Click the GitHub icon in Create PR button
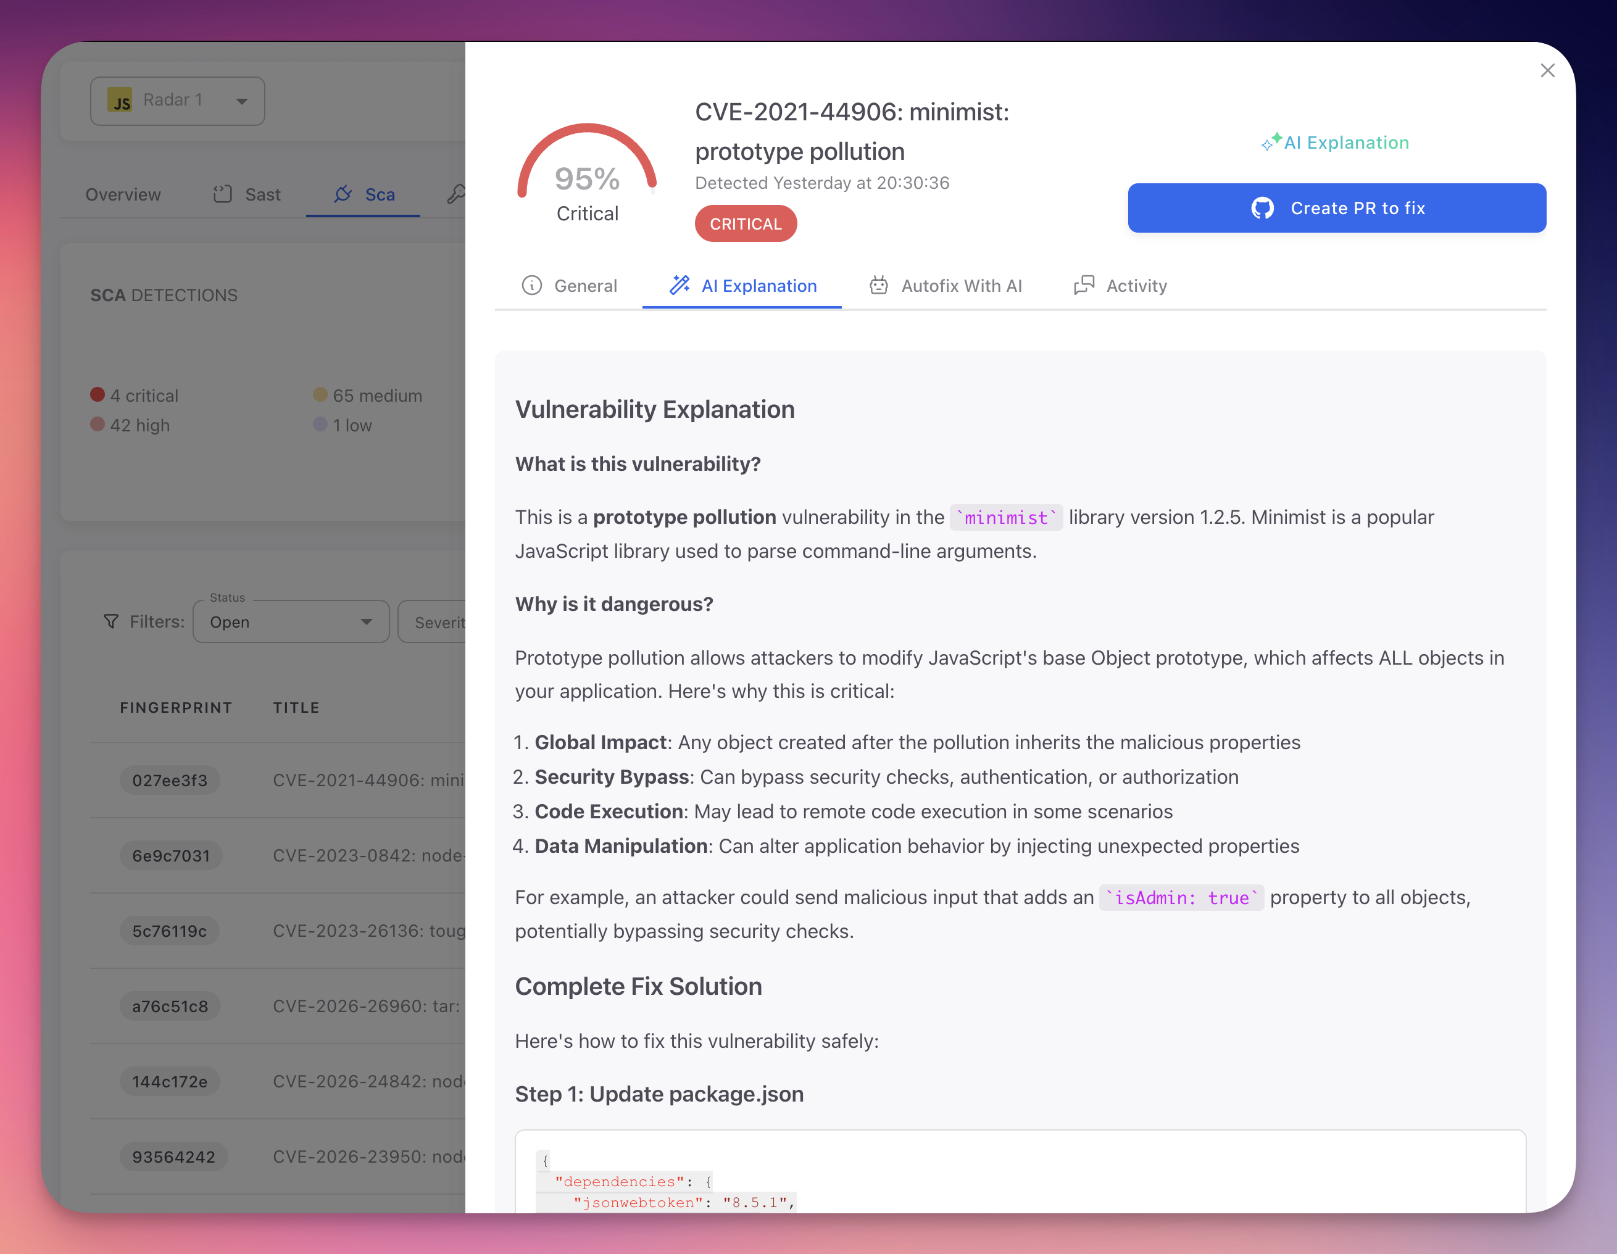Screen dimensions: 1617x1254 (1262, 208)
